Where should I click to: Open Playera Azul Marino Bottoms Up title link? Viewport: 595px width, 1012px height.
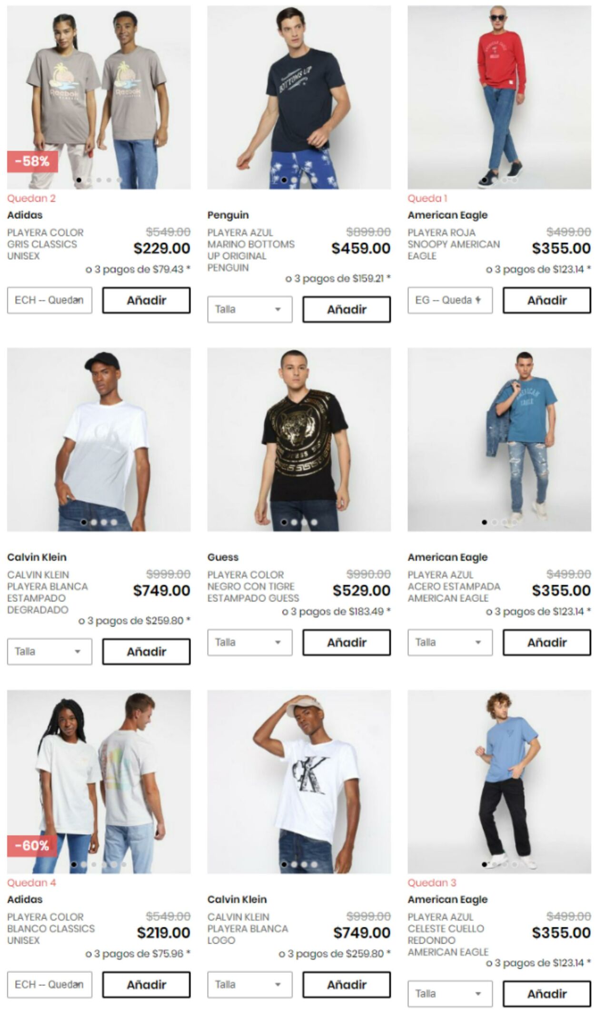[251, 250]
